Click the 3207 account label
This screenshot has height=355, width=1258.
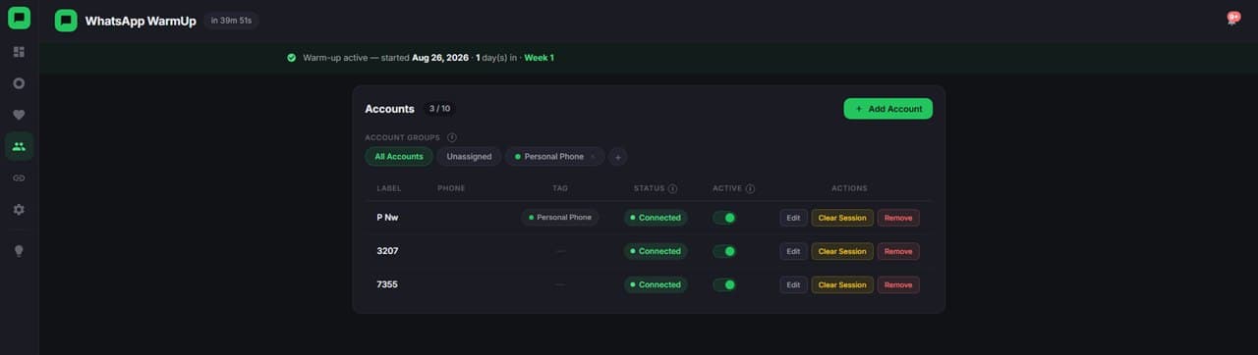pyautogui.click(x=387, y=251)
